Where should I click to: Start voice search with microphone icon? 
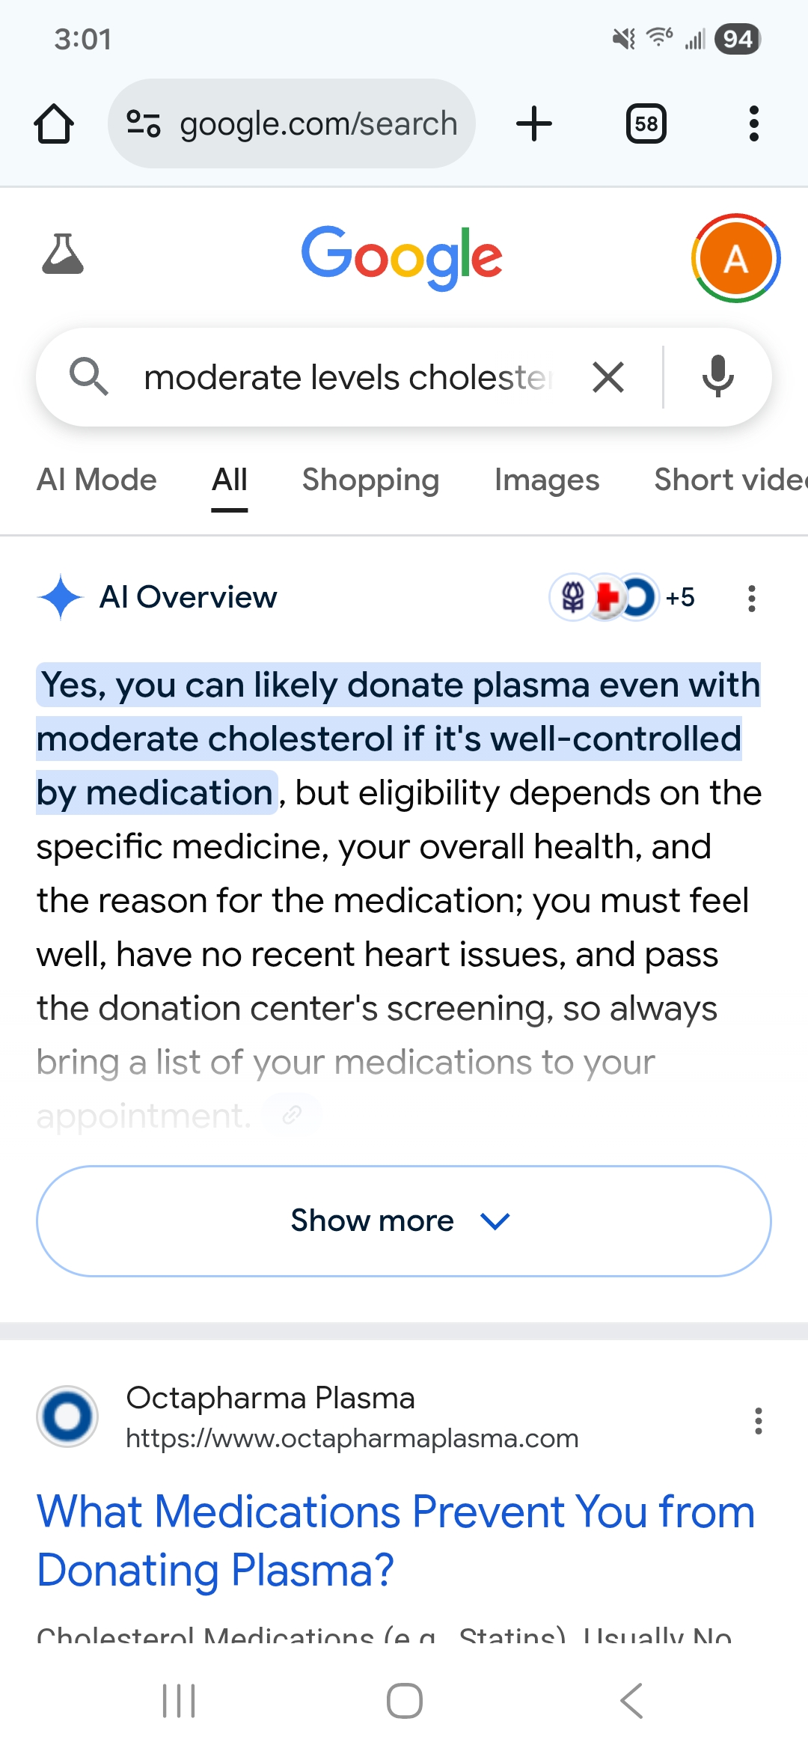point(717,377)
